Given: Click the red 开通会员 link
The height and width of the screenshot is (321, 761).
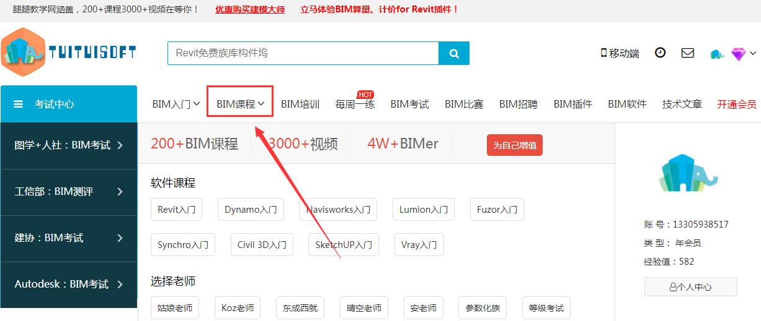Looking at the screenshot, I should (x=737, y=104).
